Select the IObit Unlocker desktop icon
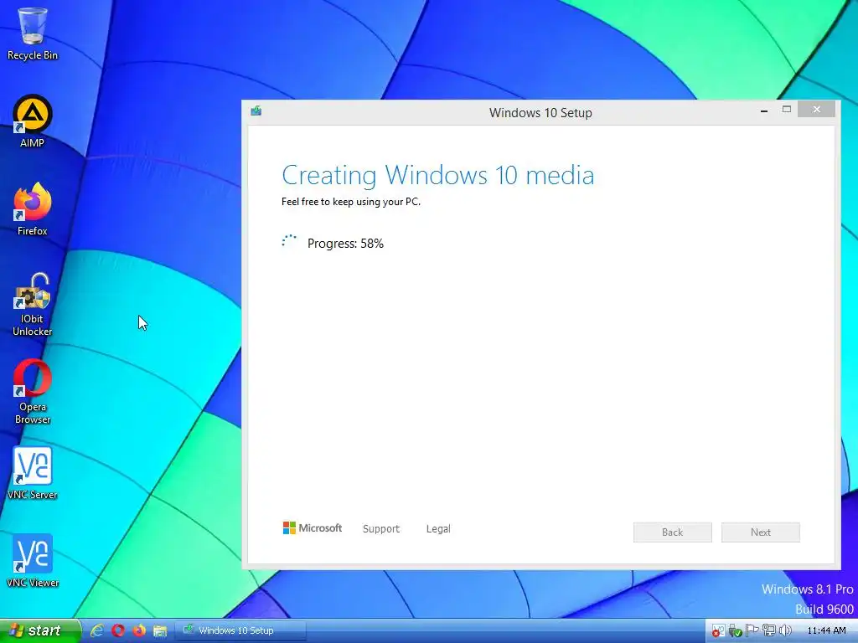This screenshot has height=643, width=858. [x=33, y=305]
